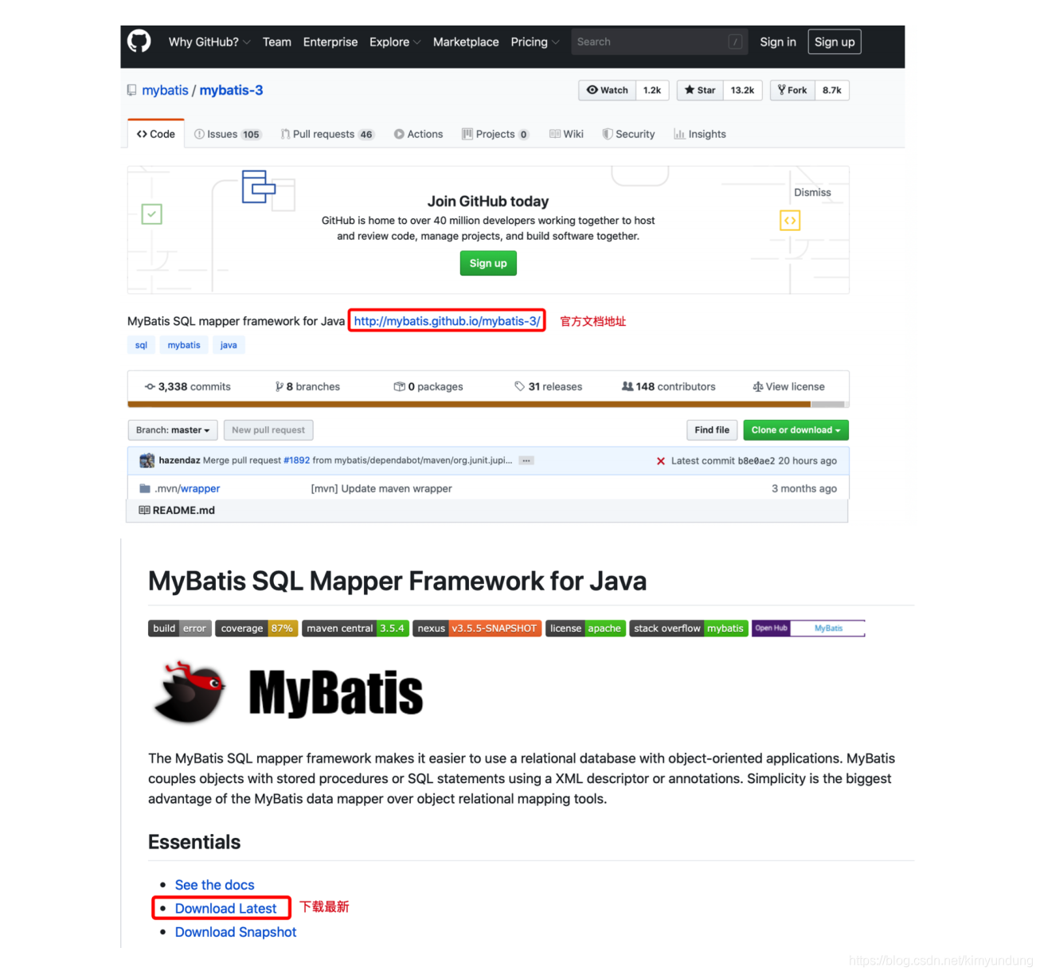
Task: Open the Branch: master dropdown
Action: [173, 430]
